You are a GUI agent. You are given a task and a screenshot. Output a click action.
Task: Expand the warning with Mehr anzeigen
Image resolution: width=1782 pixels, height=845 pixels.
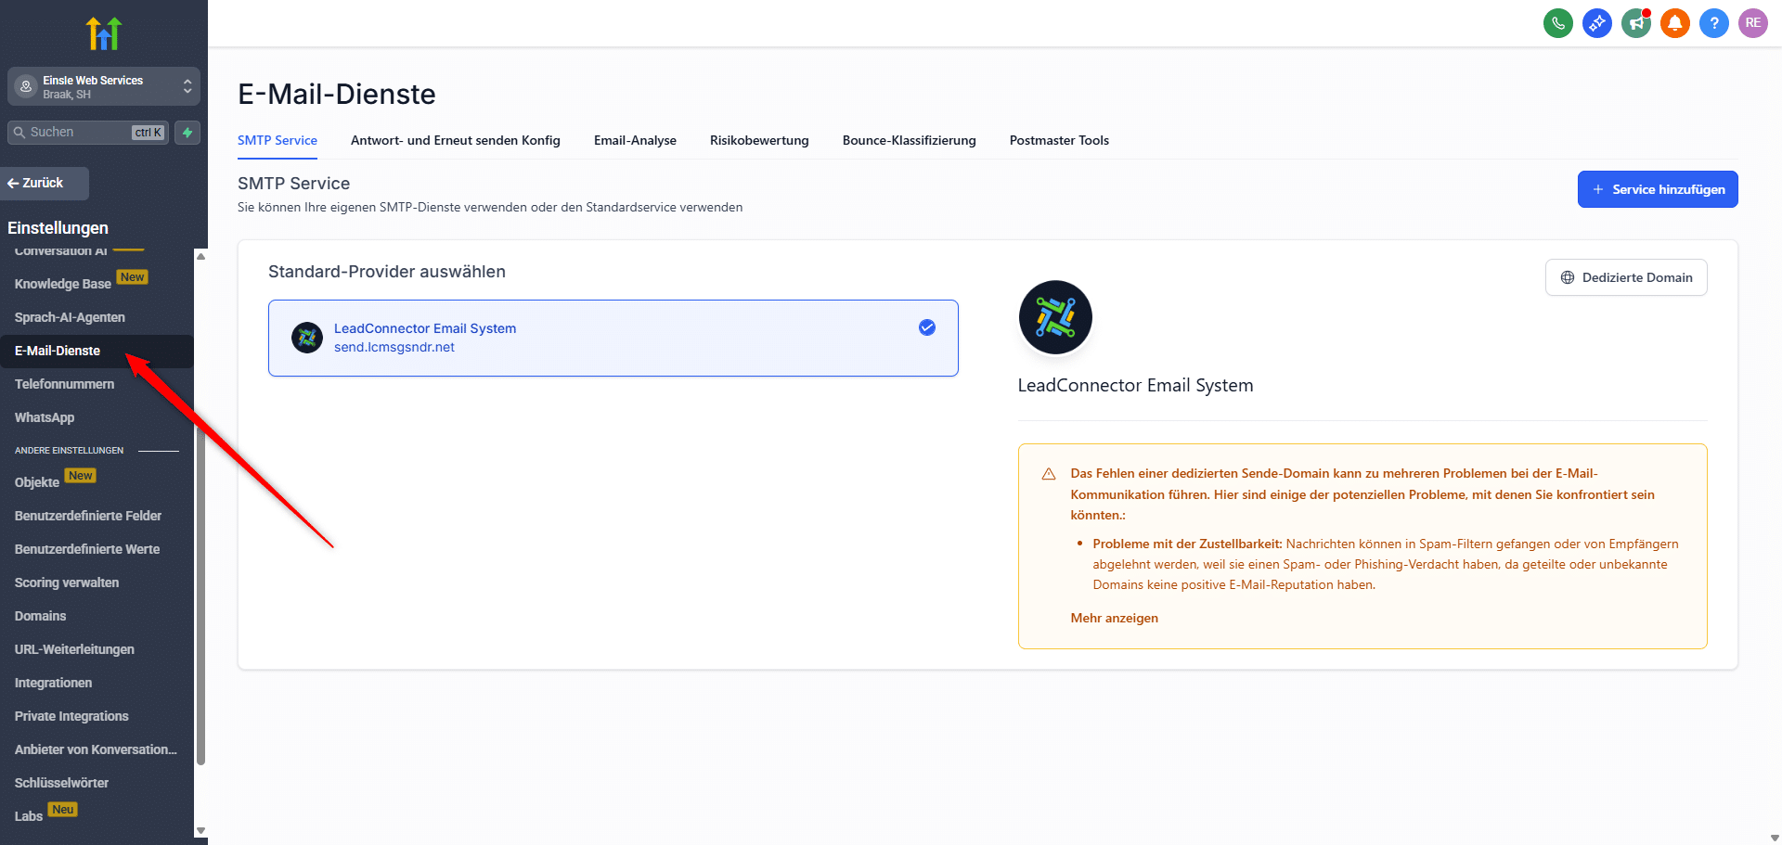[x=1115, y=618]
